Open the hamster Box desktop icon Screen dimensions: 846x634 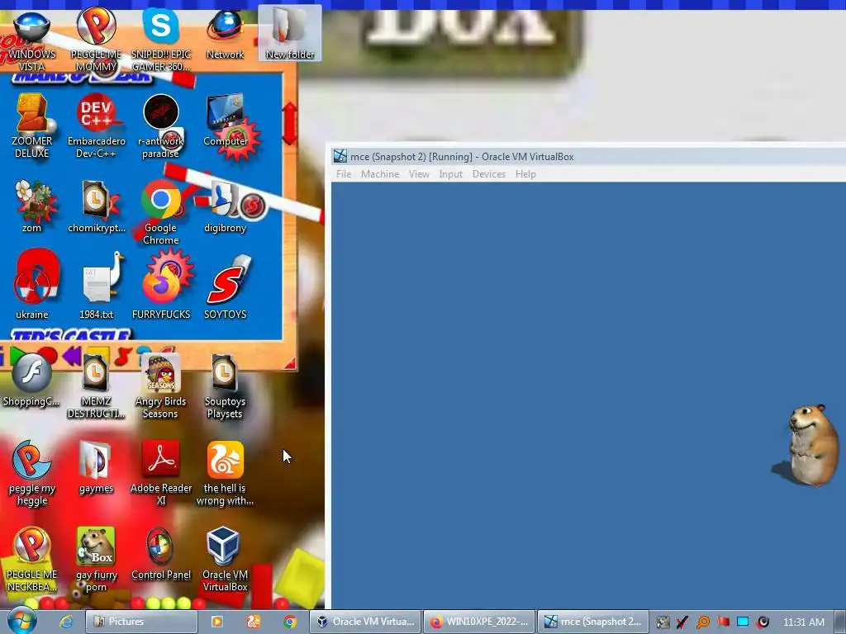tap(96, 560)
